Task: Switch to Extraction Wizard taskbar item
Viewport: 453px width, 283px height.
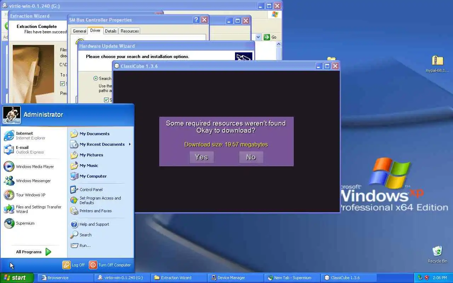Action: point(179,278)
